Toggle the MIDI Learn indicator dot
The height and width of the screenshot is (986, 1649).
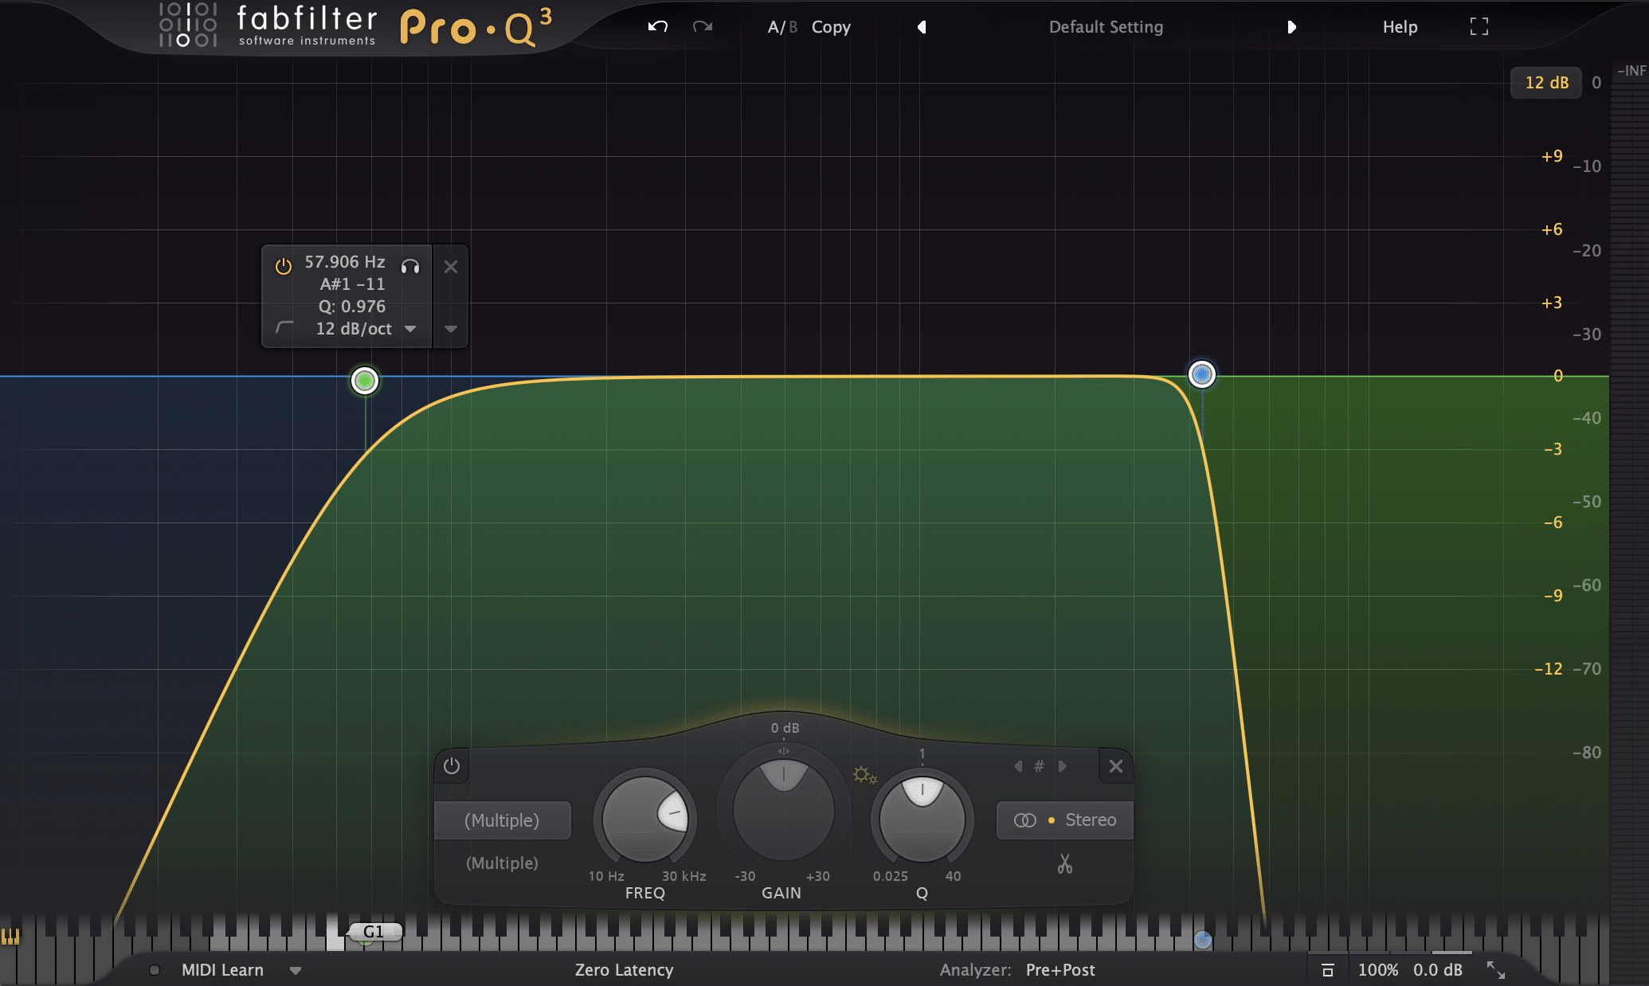pyautogui.click(x=155, y=970)
